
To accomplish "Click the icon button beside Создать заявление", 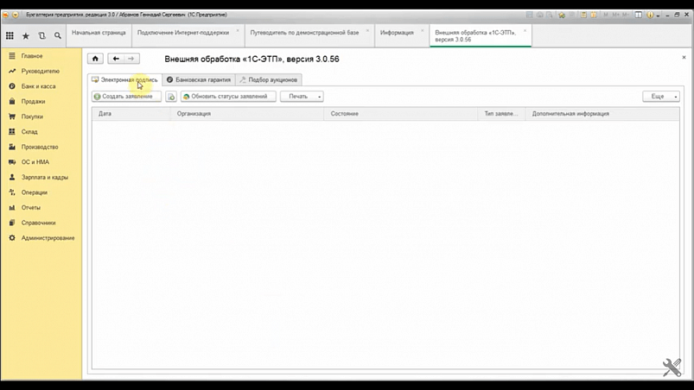I will point(171,97).
